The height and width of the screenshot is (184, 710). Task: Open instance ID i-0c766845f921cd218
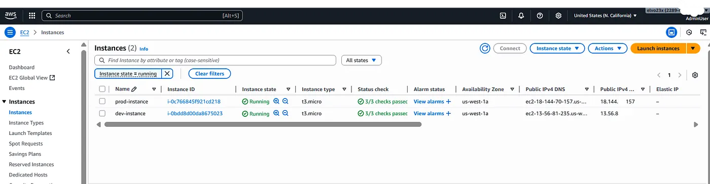coord(194,102)
